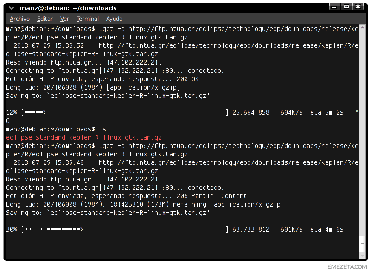Click the timestamp '2013-07-29 15:39:40'

pyautogui.click(x=49, y=162)
